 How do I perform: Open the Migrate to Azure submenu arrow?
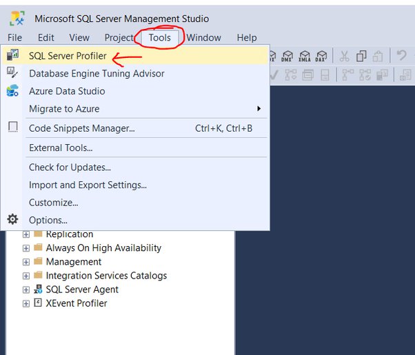(259, 108)
